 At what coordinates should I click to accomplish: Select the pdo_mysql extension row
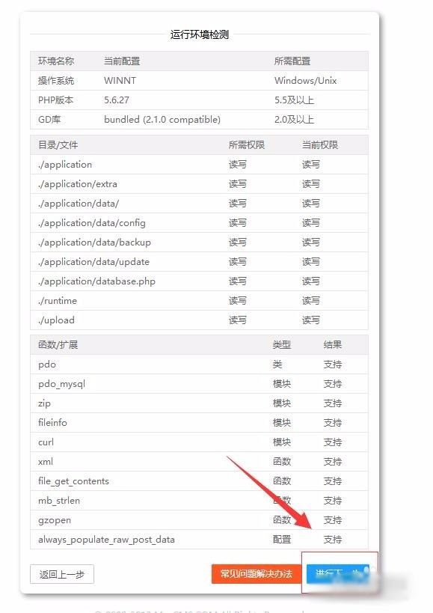199,383
